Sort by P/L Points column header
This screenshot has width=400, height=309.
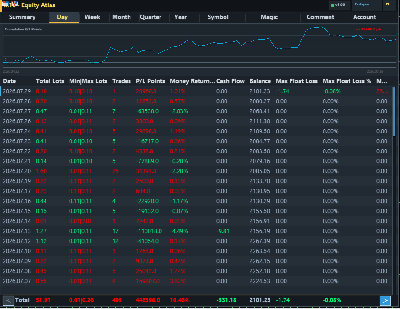pos(150,81)
